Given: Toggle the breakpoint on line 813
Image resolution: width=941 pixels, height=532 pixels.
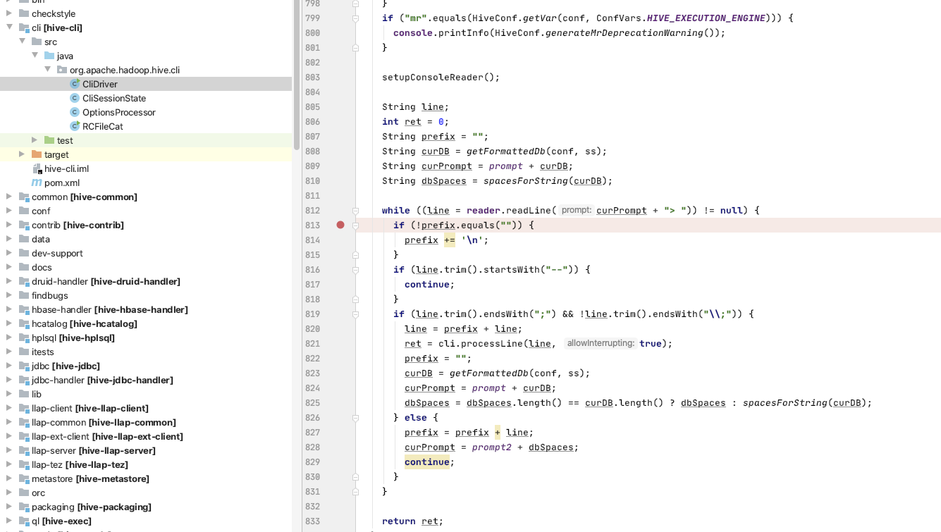Looking at the screenshot, I should pos(340,225).
